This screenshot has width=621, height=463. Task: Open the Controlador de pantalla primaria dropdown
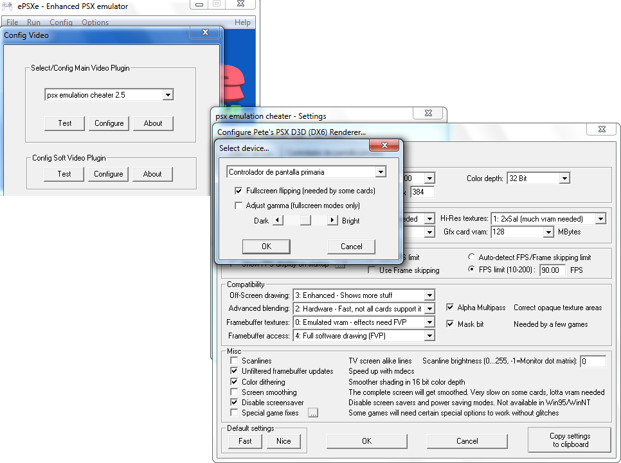pos(381,171)
